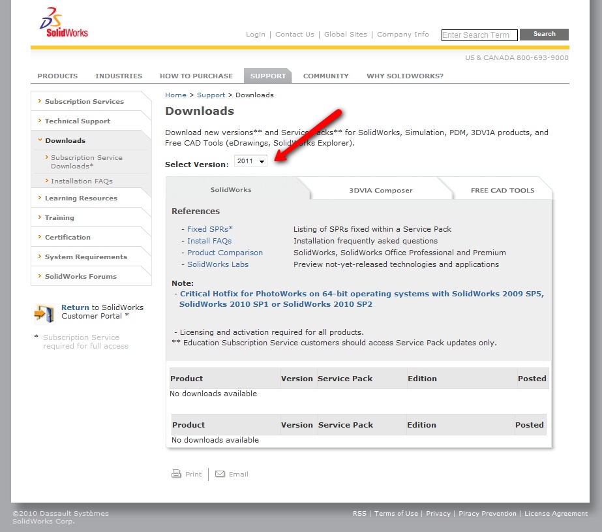Viewport: 602px width, 532px height.
Task: Click the References heading
Action: [x=196, y=211]
